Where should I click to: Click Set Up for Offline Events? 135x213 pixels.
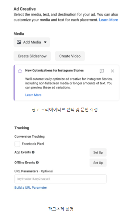[x=98, y=163]
